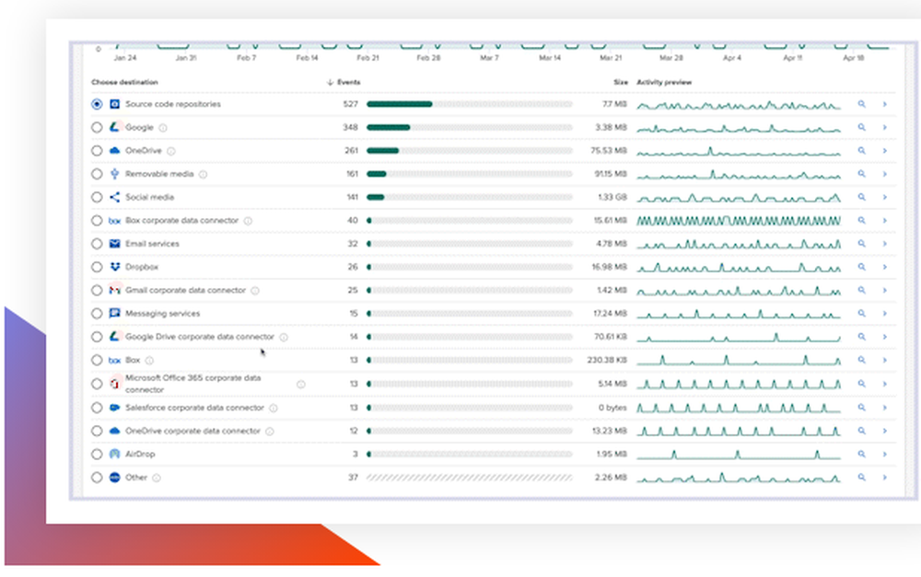The image size is (921, 577).
Task: Choose the Social media radio button
Action: pyautogui.click(x=97, y=197)
